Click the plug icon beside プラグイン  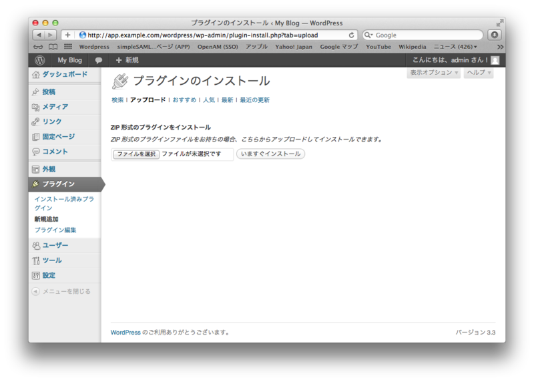35,184
